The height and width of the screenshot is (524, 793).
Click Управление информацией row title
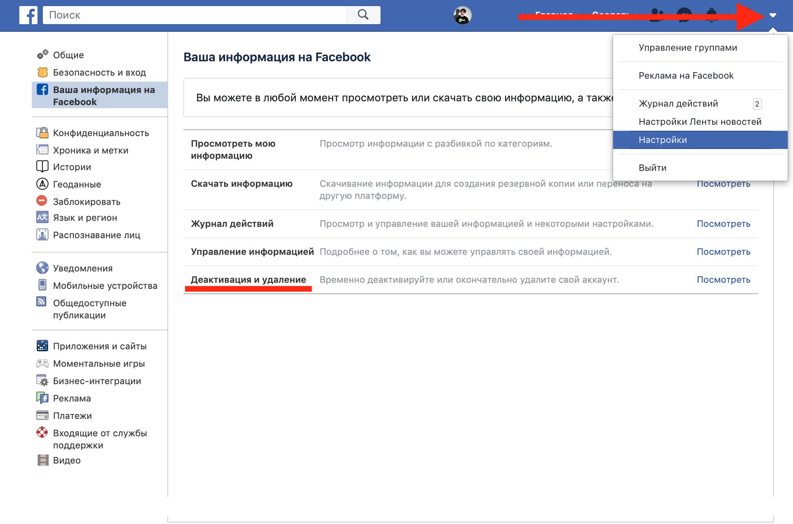point(253,252)
